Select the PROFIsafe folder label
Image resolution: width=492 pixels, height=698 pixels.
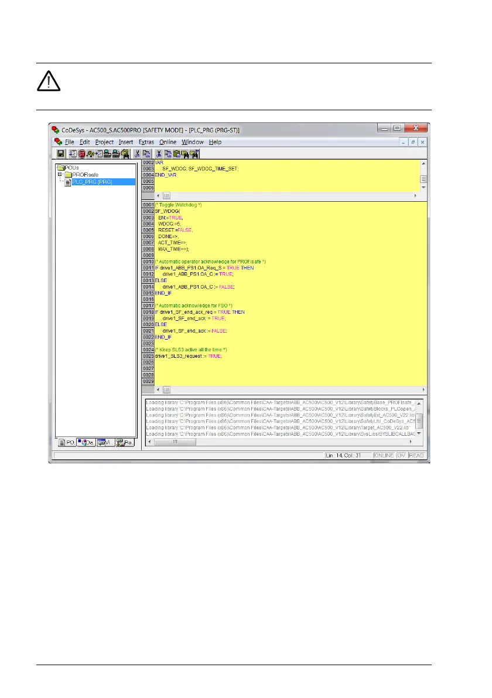[86, 175]
